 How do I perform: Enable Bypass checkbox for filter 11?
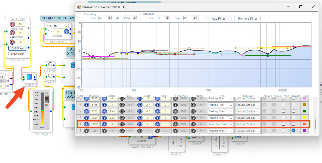click(293, 105)
